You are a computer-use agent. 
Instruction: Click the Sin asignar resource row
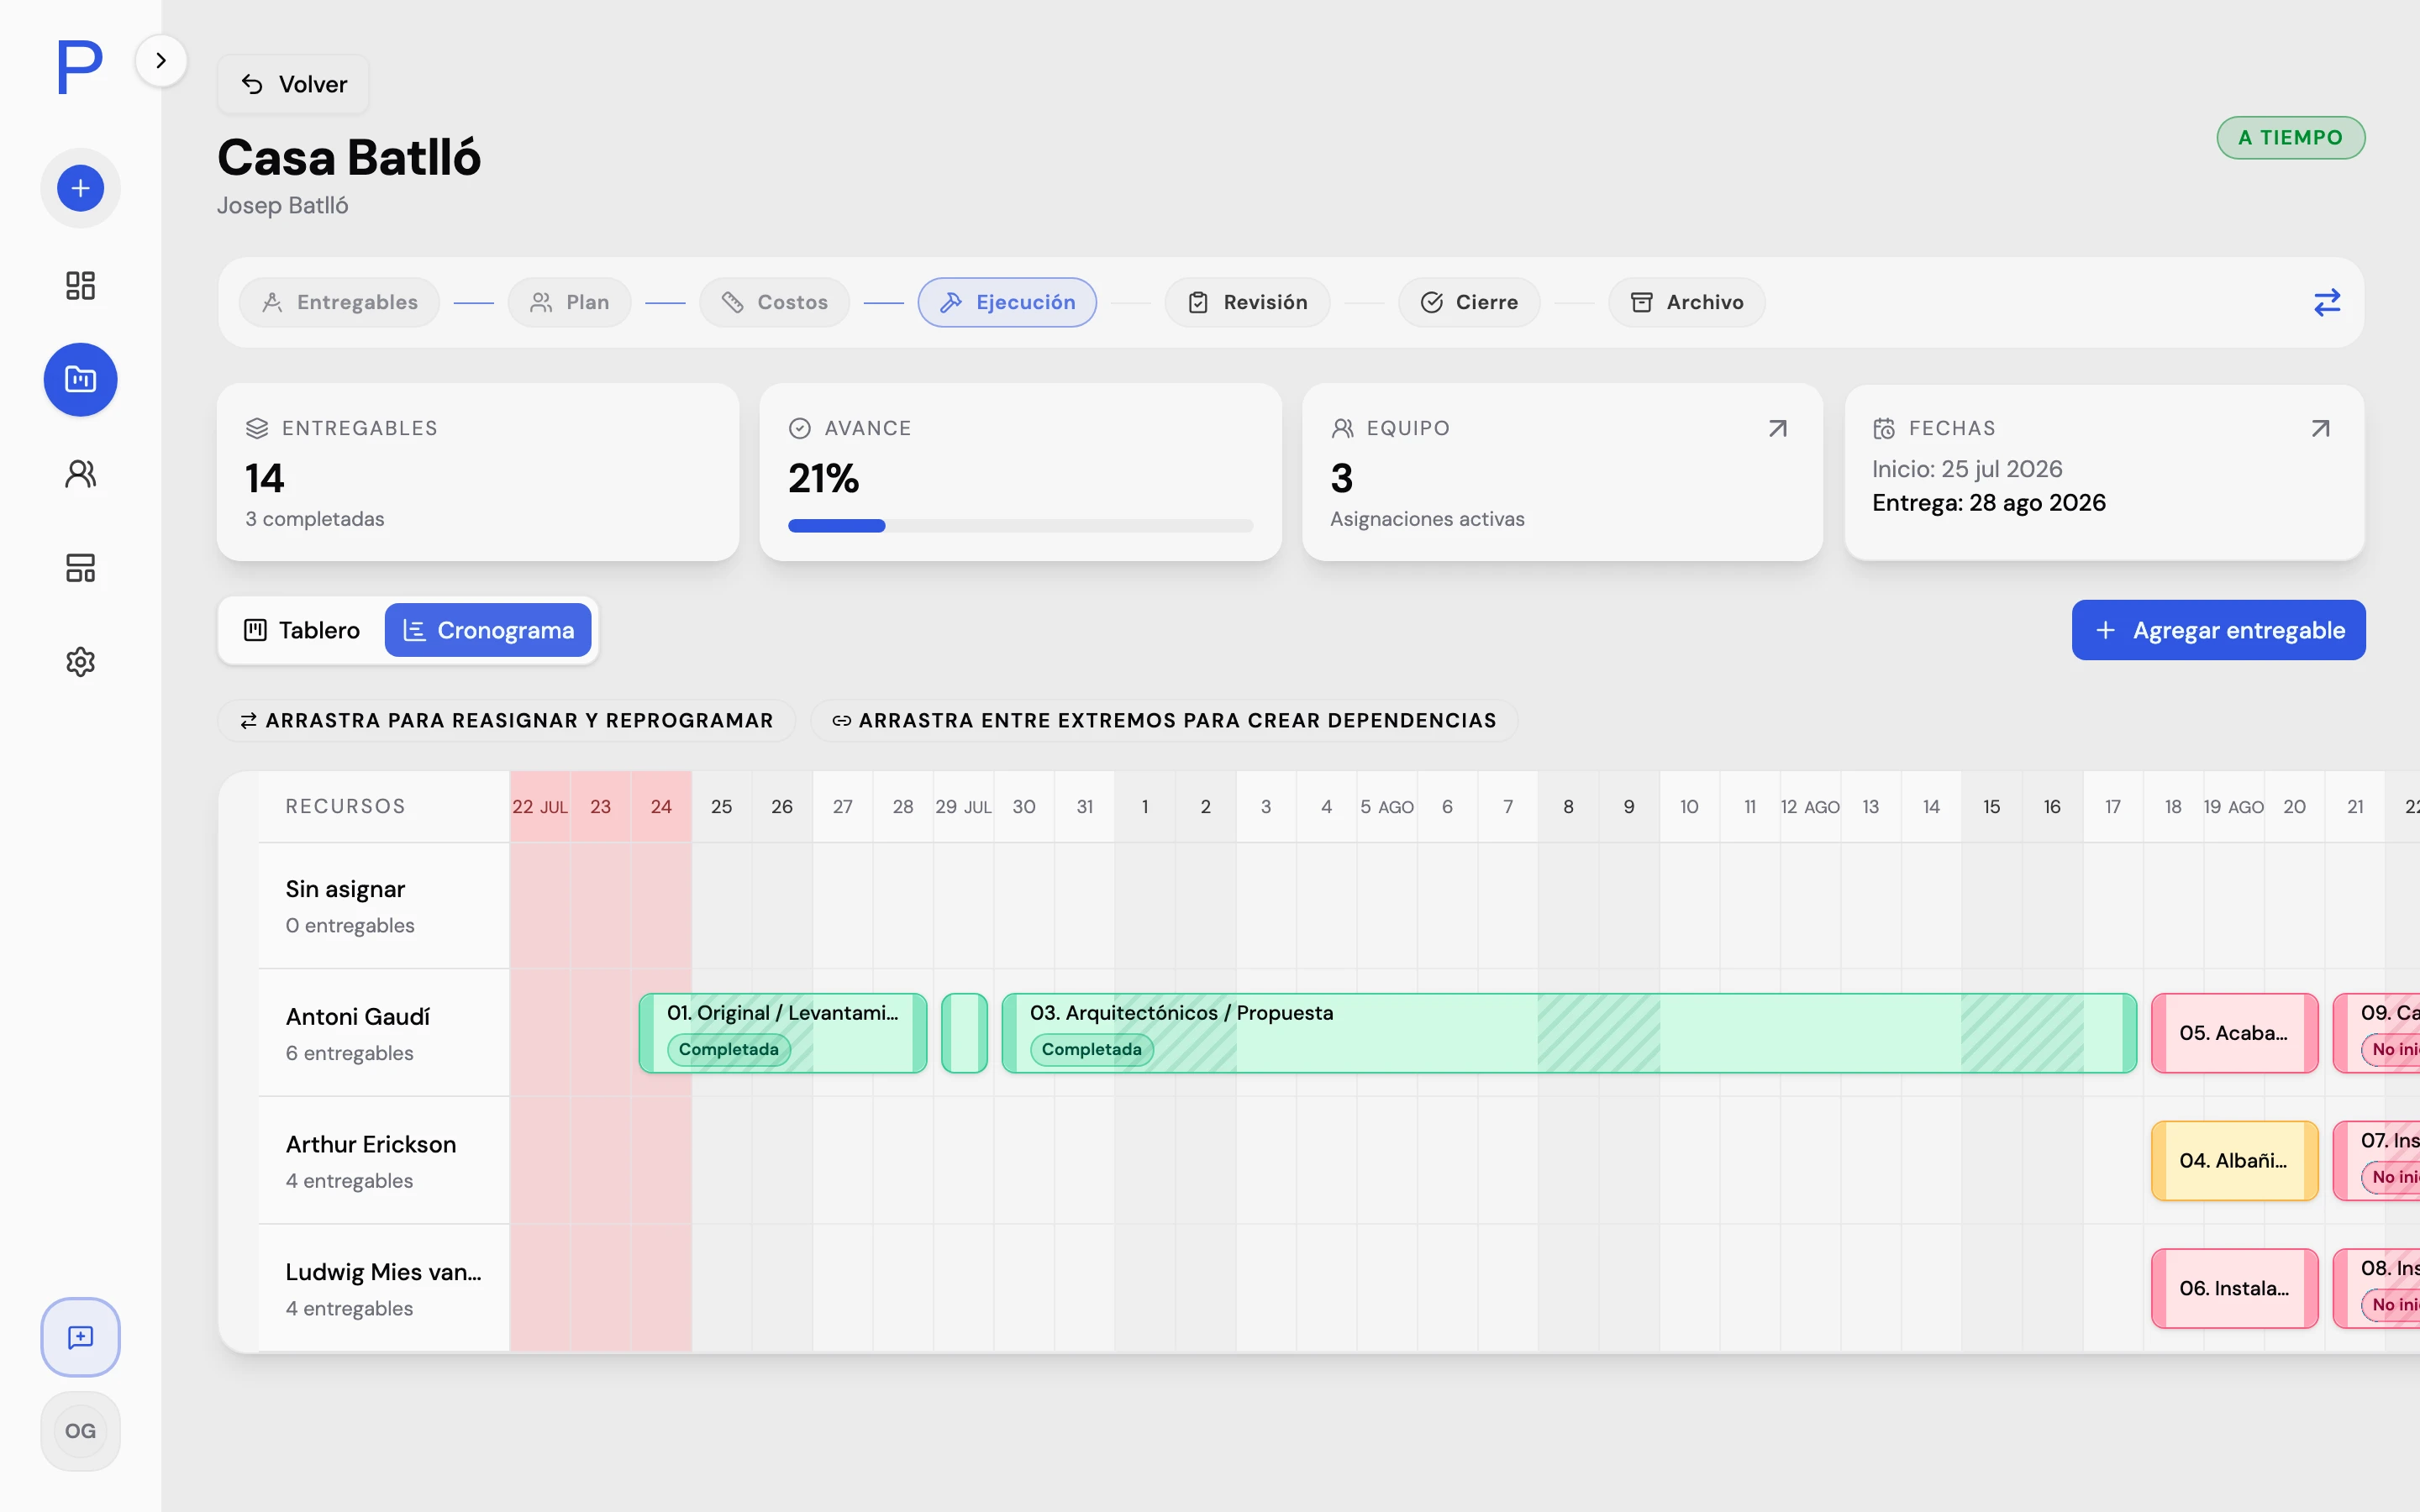[384, 906]
